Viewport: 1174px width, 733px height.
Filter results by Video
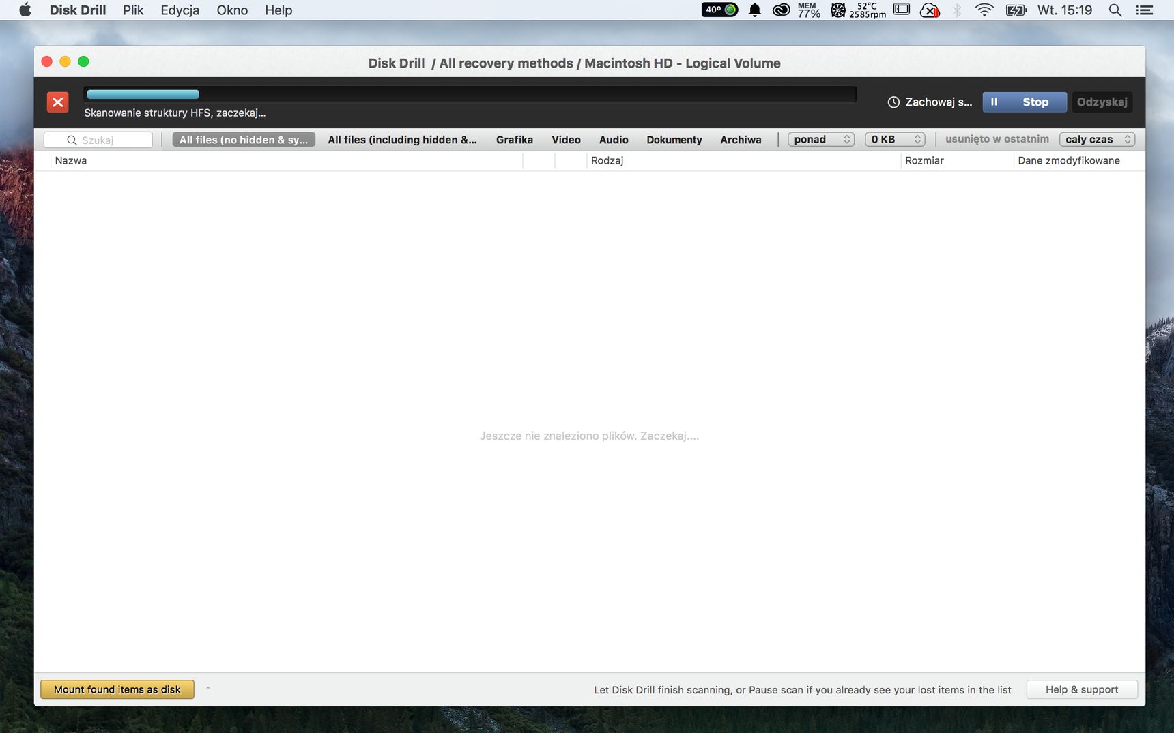point(566,140)
